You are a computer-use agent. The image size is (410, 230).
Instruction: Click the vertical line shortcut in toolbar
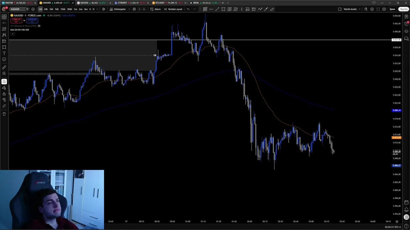(242, 9)
